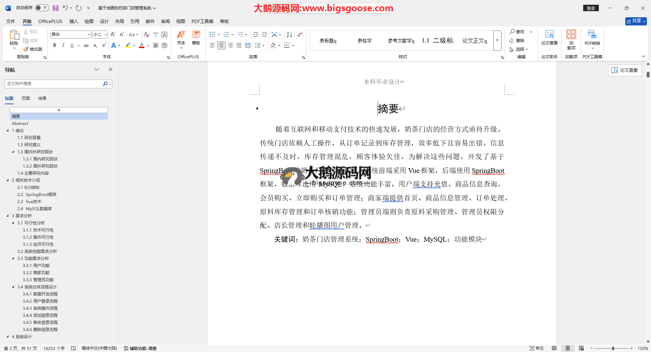Collapse the 1.3 国内外研究现状 tree node

[13, 152]
